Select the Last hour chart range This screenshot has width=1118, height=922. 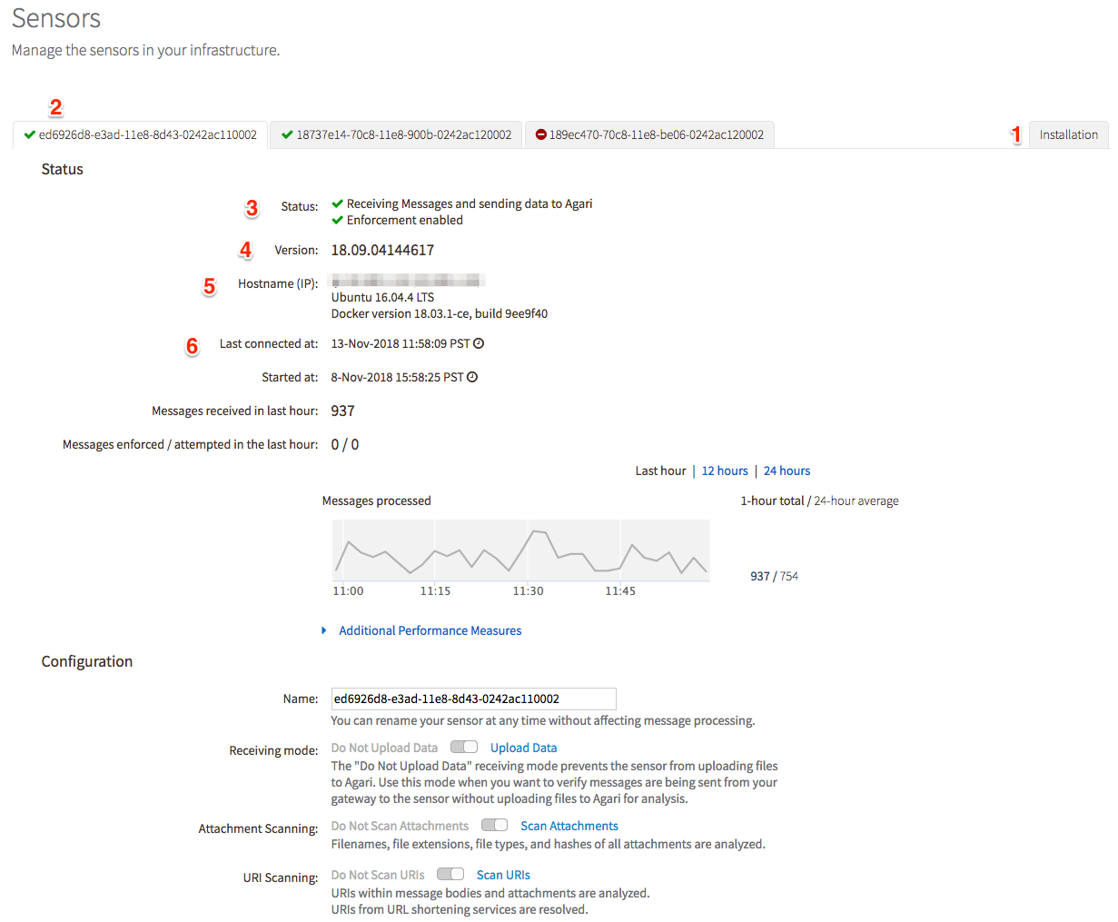(660, 471)
